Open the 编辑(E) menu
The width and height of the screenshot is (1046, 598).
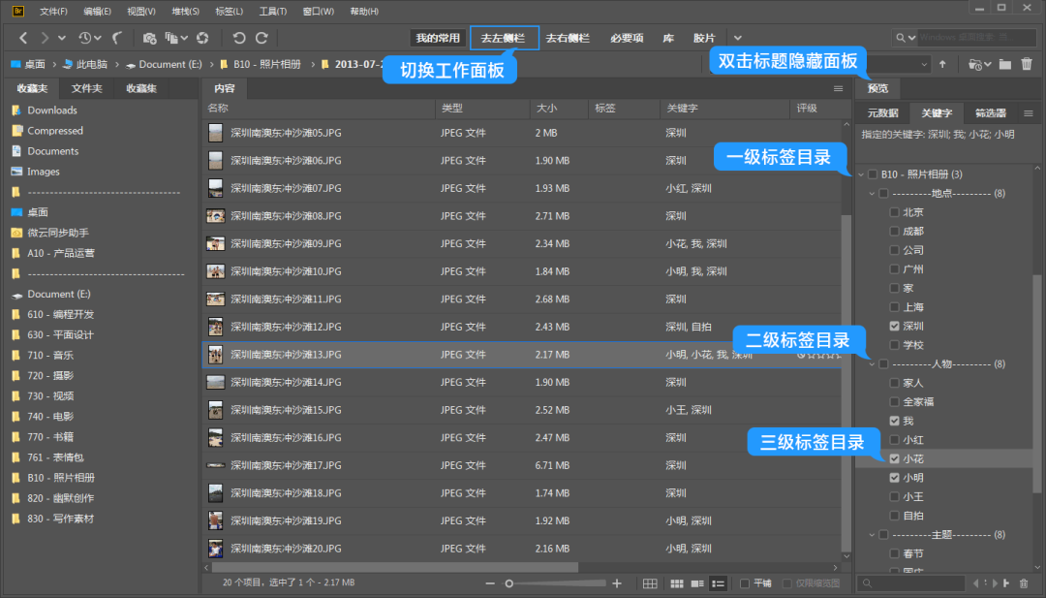98,12
